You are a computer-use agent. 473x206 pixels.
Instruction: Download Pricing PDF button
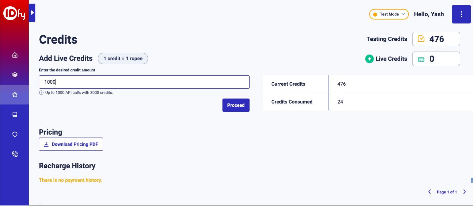(x=71, y=144)
